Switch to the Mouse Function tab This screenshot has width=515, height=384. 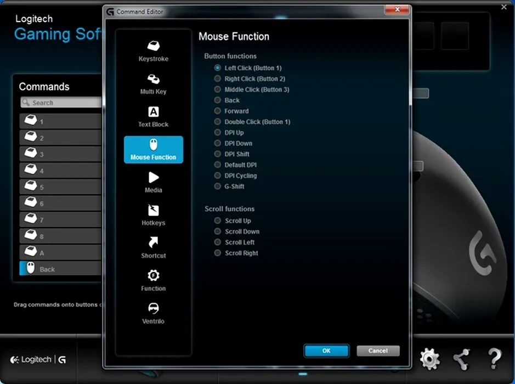tap(153, 149)
